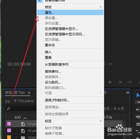Click the parent folder navigation icon
140x139 pixels.
(8, 101)
